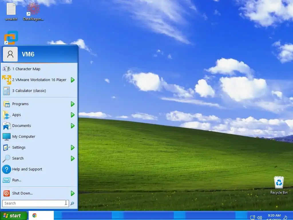293x220 pixels.
Task: Click the volume speaker tray icon
Action: [259, 218]
